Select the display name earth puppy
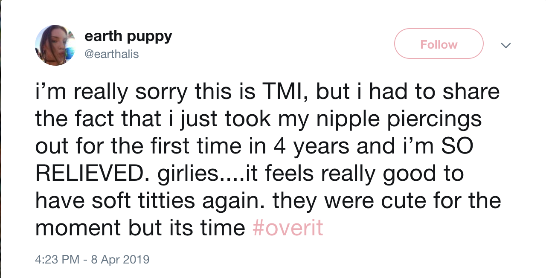Viewport: 546px width, 278px height. pos(128,36)
